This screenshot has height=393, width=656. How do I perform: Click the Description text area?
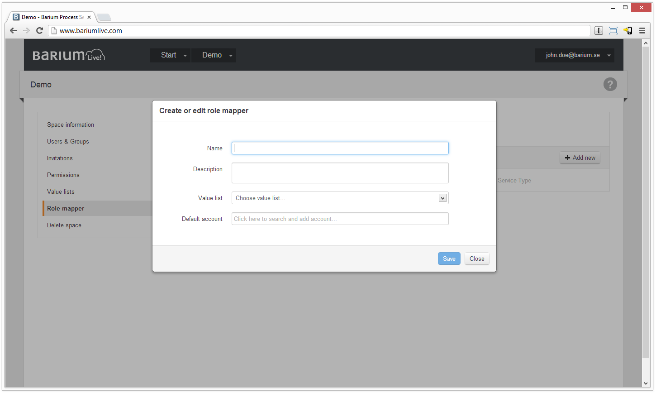click(x=340, y=173)
